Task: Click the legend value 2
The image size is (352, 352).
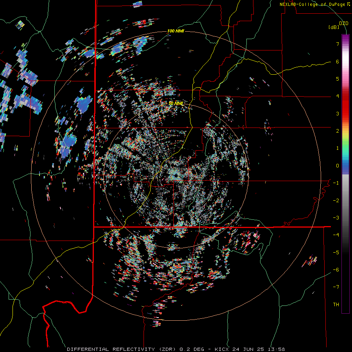Action: click(338, 131)
